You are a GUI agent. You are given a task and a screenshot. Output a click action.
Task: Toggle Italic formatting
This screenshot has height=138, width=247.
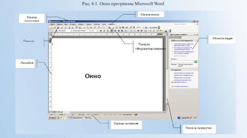coord(104,31)
